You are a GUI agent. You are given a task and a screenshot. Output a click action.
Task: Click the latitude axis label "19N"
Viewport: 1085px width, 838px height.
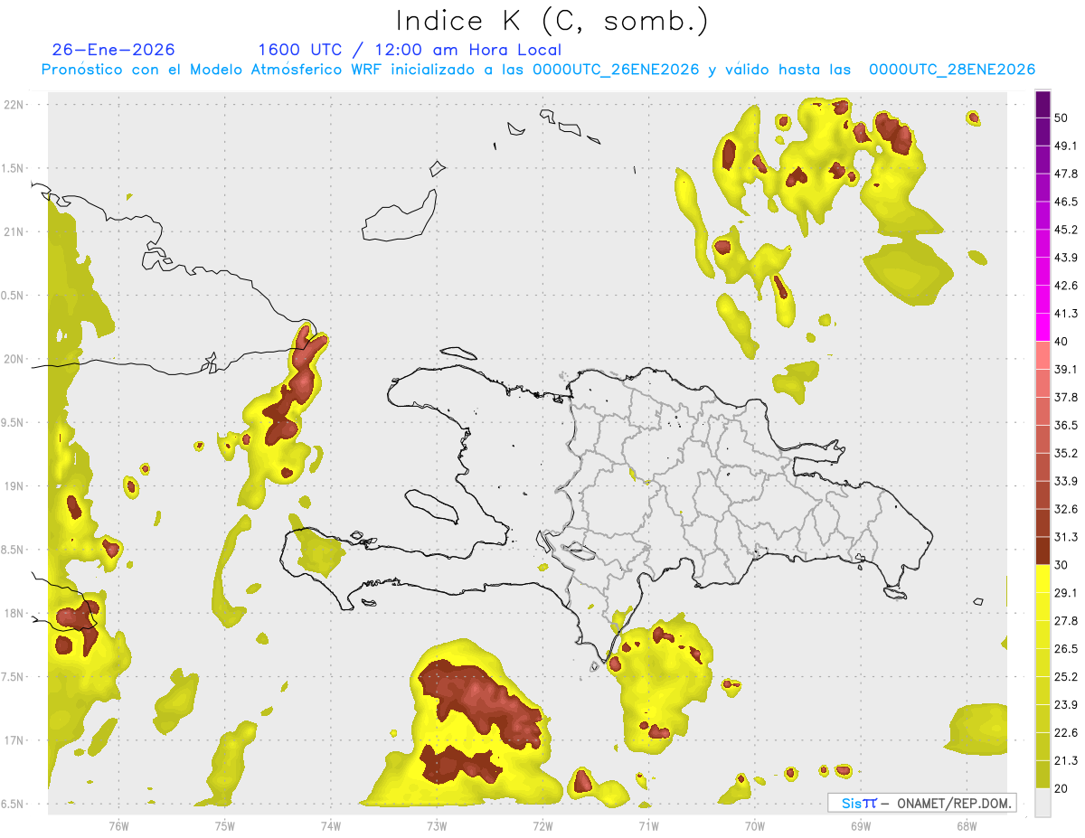click(15, 486)
